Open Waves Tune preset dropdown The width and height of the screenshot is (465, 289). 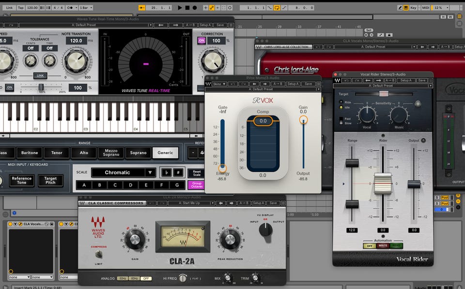[85, 25]
